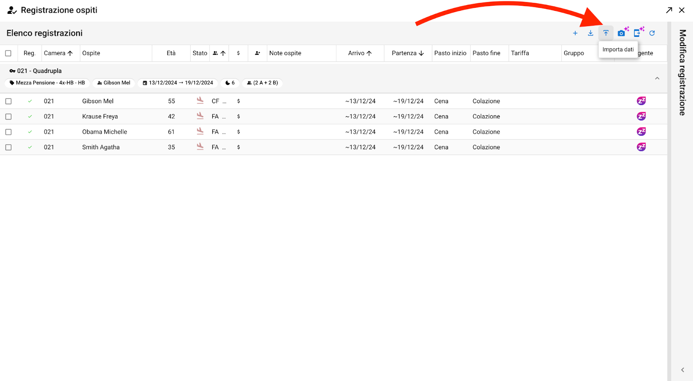Pop out the window with the diagonal arrow
Screen dimensions: 693x381
point(669,10)
